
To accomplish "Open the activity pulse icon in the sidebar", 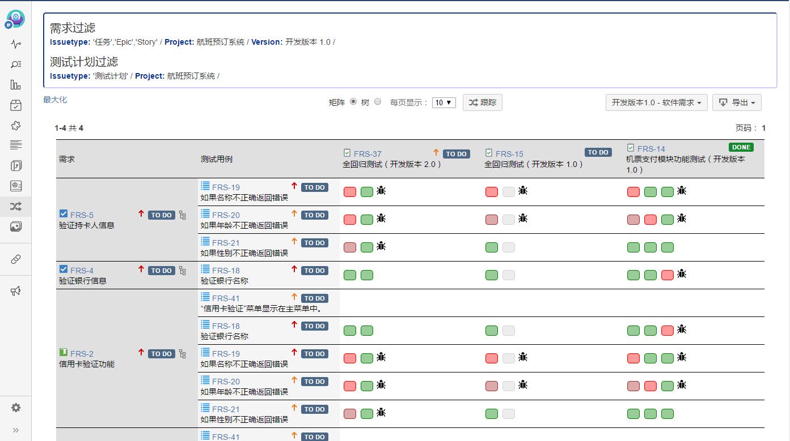I will [x=16, y=44].
